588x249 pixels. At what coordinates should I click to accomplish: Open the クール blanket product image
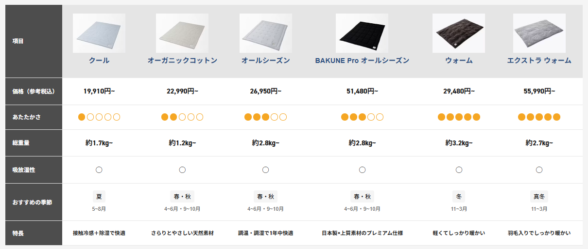tap(99, 33)
